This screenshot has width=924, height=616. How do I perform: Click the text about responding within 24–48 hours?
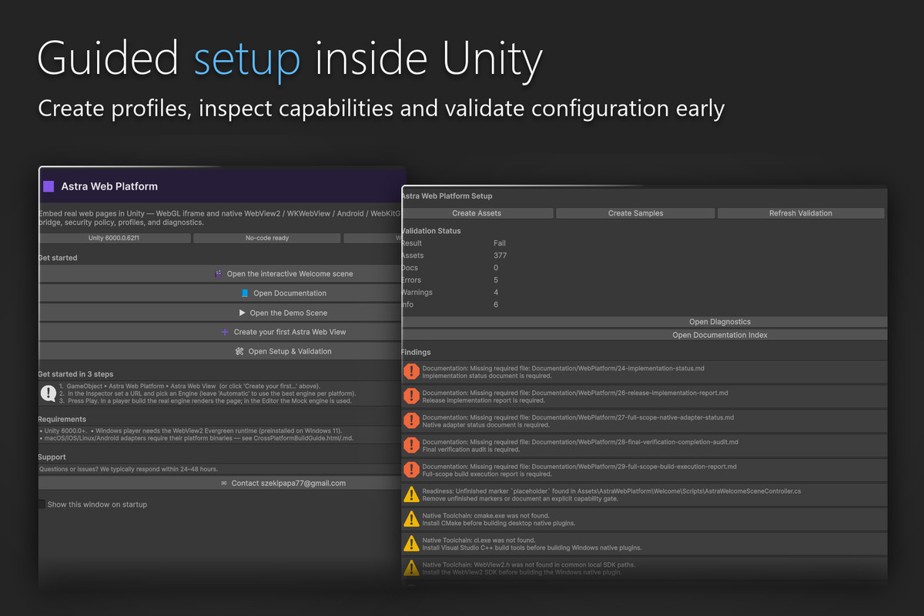click(129, 469)
